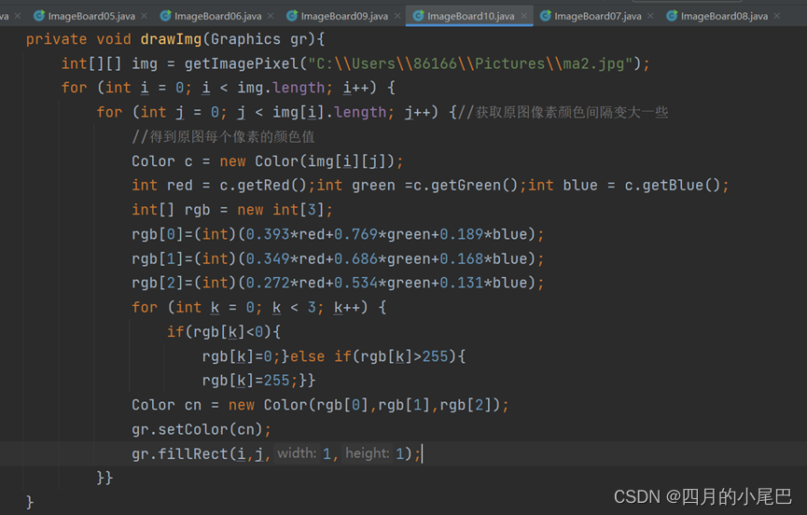807x515 pixels.
Task: Click the ImageBoard06.java class file icon
Action: (165, 16)
